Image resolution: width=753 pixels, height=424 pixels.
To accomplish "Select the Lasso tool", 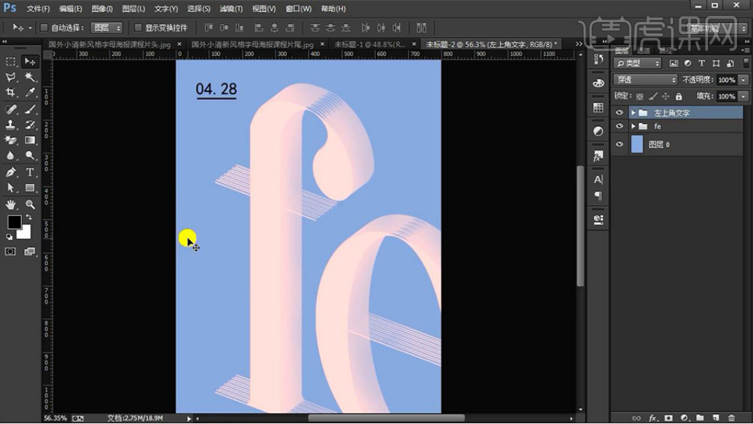I will (11, 77).
